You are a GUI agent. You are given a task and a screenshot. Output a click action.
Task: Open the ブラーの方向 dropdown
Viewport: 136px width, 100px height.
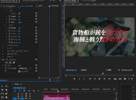[25, 68]
